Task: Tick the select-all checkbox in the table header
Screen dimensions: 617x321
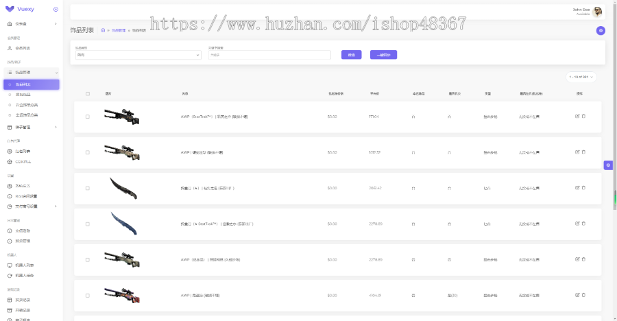Action: coord(87,94)
